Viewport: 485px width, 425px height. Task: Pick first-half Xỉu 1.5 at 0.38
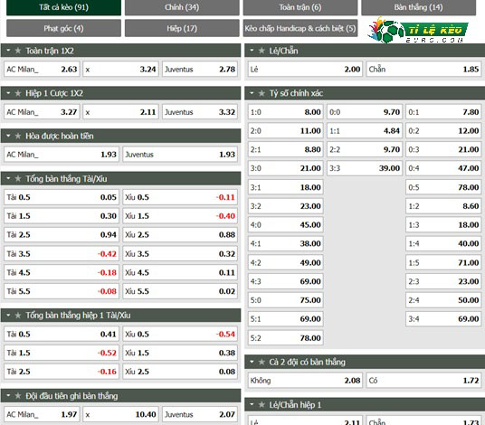click(180, 353)
